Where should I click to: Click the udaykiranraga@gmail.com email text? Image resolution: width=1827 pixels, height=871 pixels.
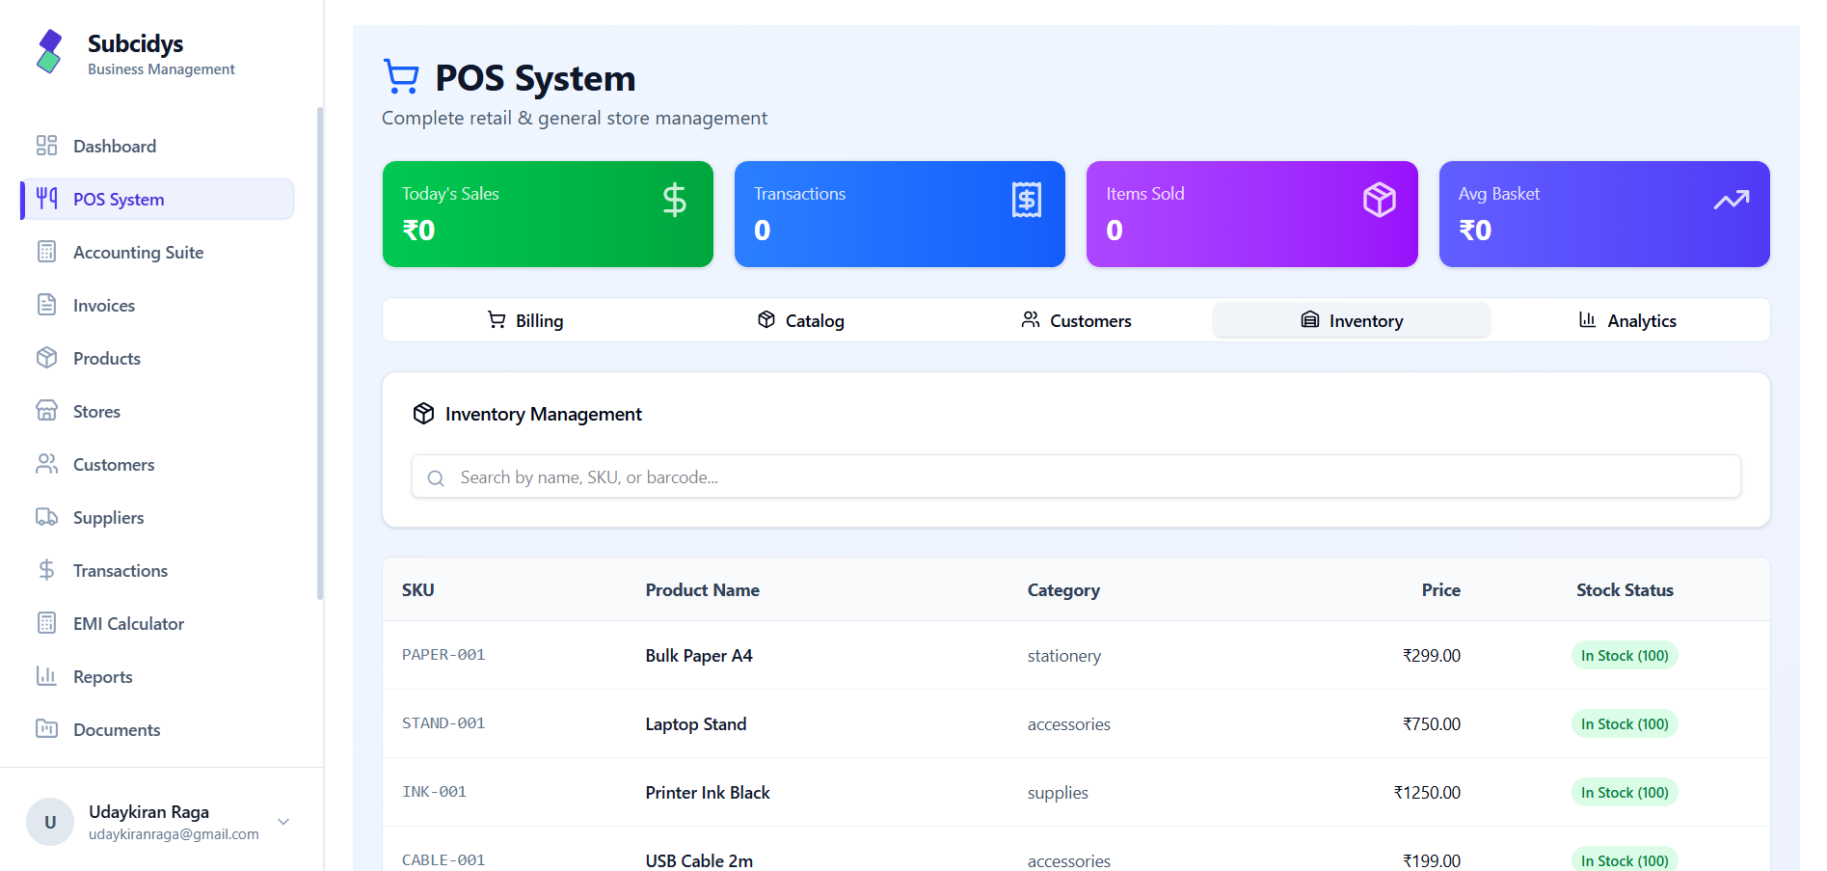point(174,834)
